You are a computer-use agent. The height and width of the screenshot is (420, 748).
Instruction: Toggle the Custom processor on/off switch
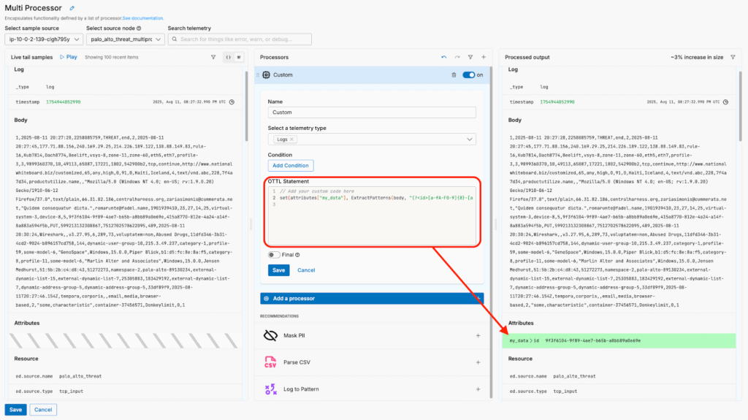[x=468, y=75]
